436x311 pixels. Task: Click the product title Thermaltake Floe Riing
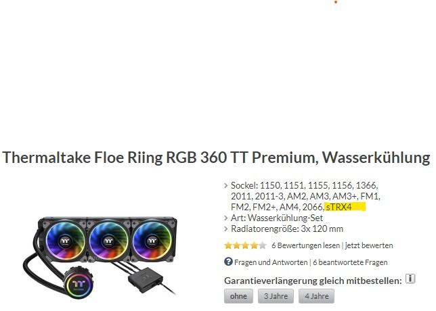(216, 158)
